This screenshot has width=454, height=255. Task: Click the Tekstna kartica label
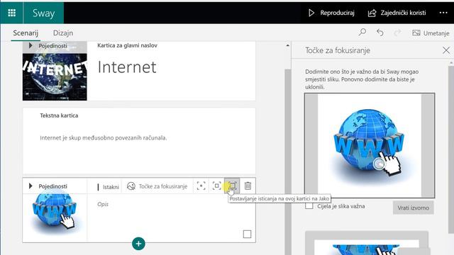(59, 115)
